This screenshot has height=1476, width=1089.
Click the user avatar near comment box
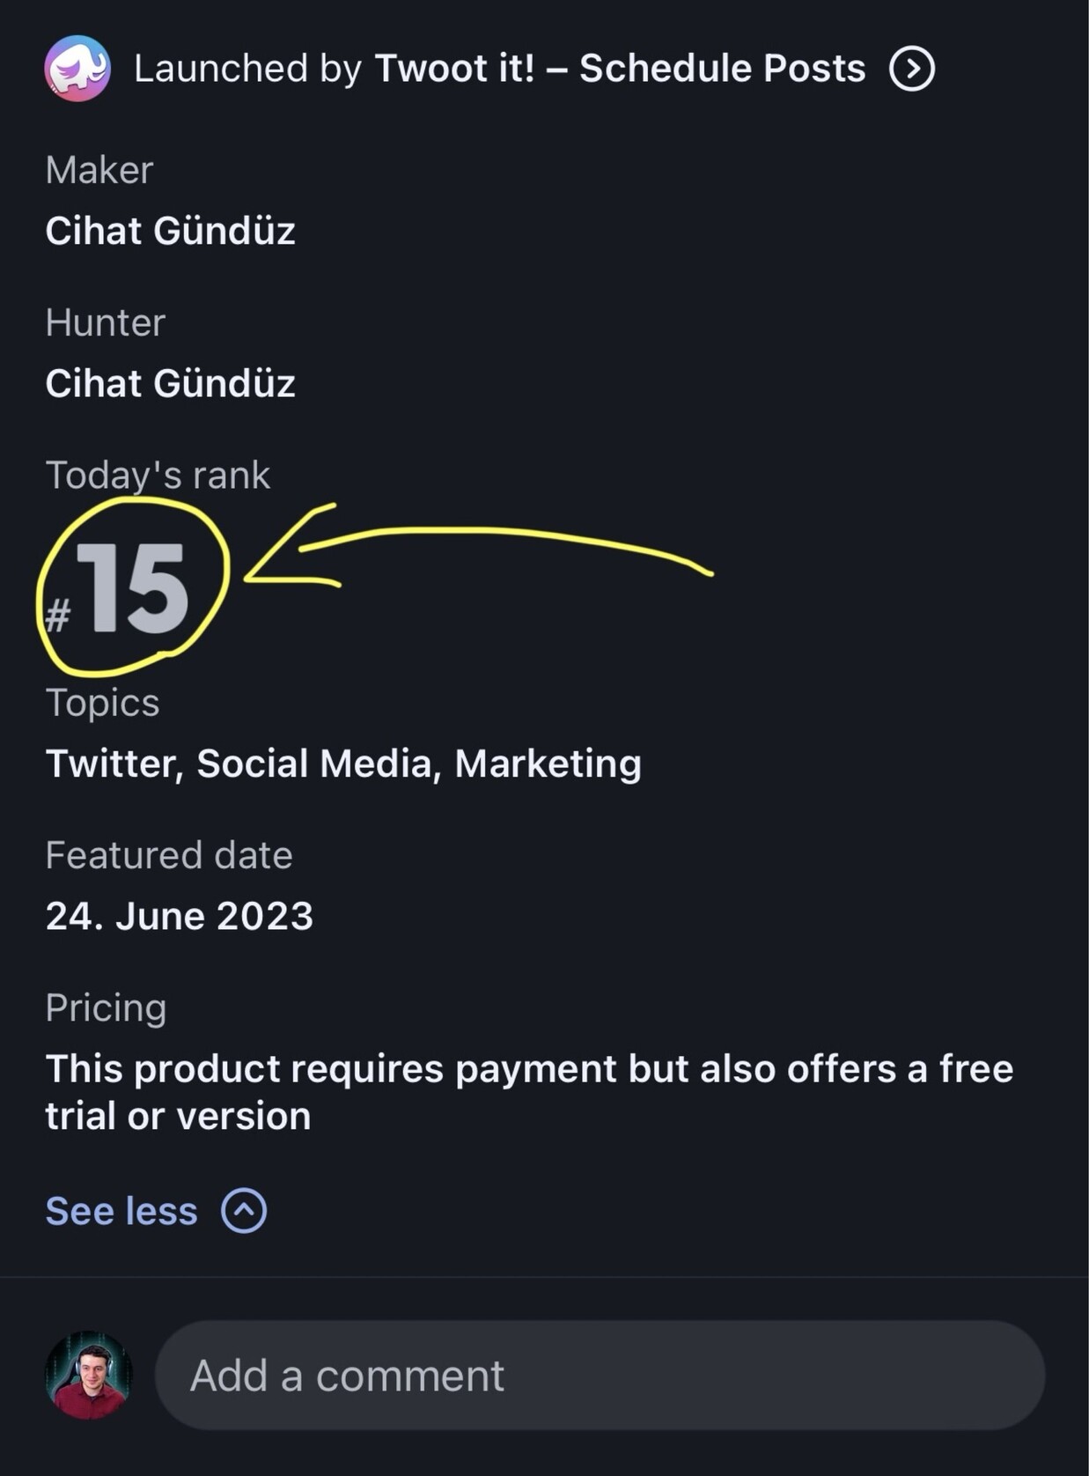click(88, 1375)
